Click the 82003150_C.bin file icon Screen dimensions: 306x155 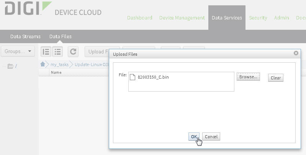(133, 77)
